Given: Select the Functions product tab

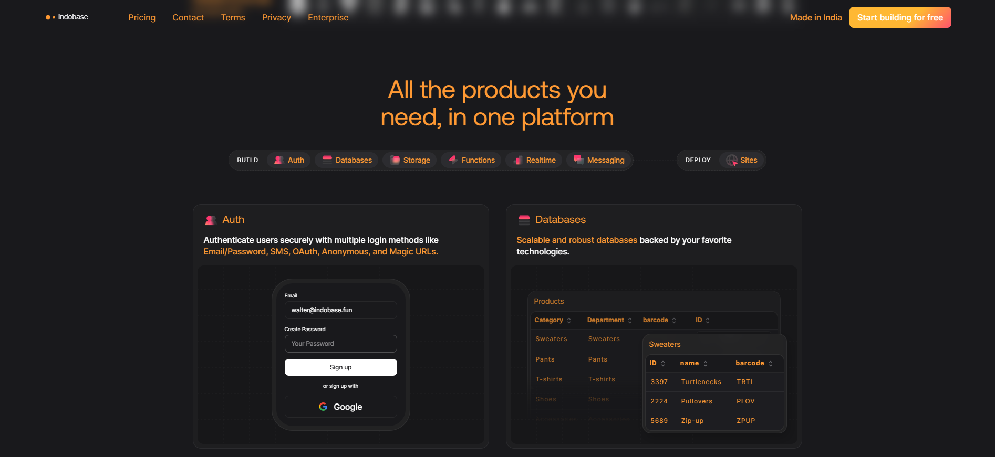Looking at the screenshot, I should (x=471, y=160).
